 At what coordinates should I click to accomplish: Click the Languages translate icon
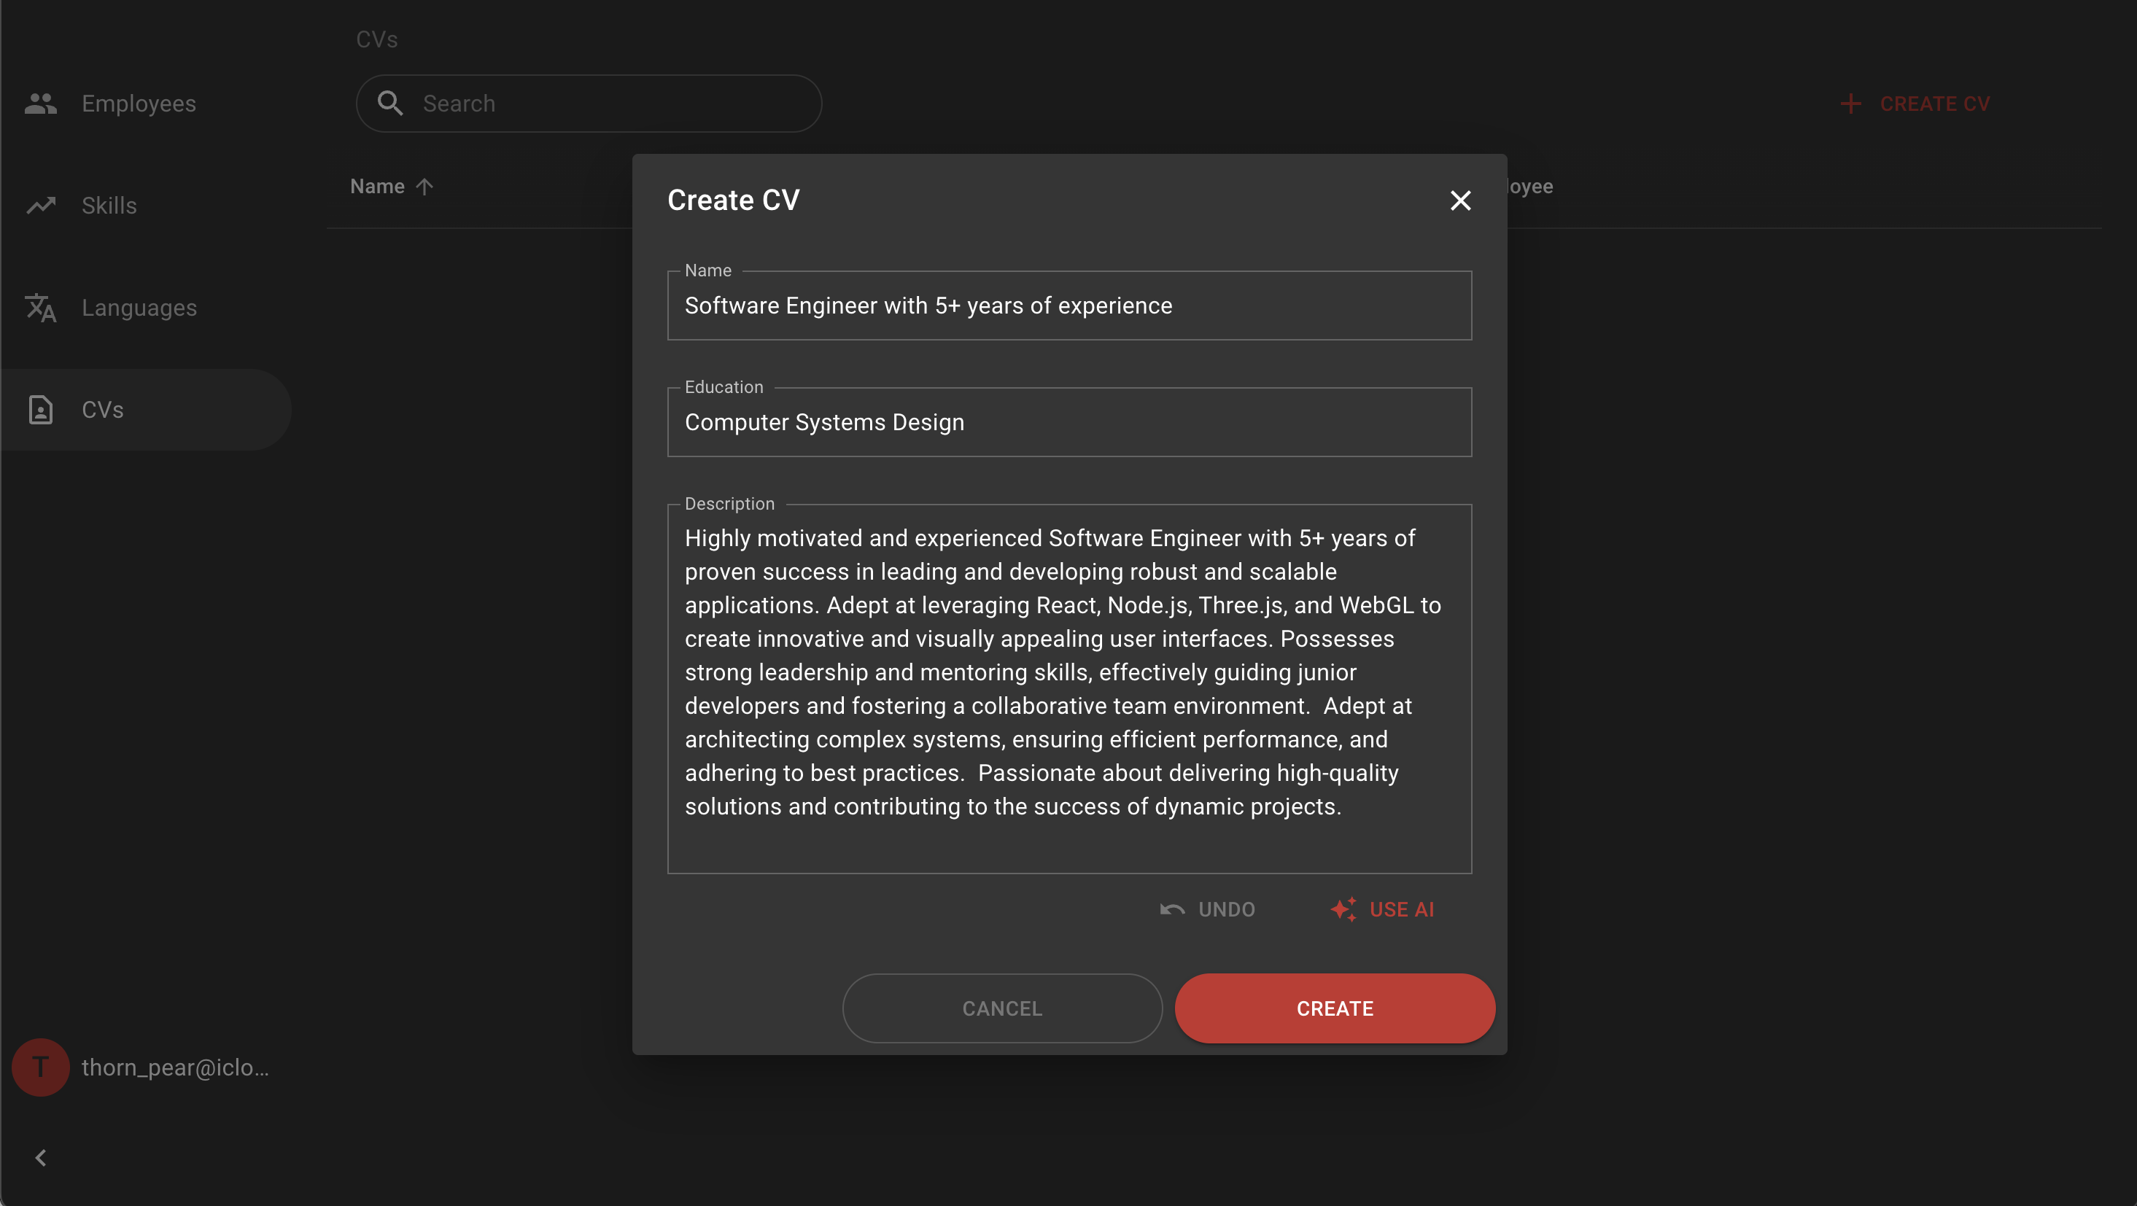click(x=40, y=308)
